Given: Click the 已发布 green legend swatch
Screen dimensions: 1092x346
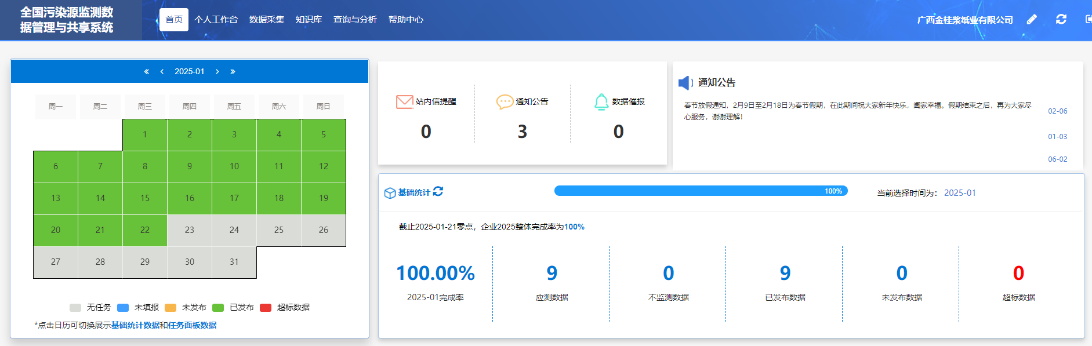Looking at the screenshot, I should 218,308.
